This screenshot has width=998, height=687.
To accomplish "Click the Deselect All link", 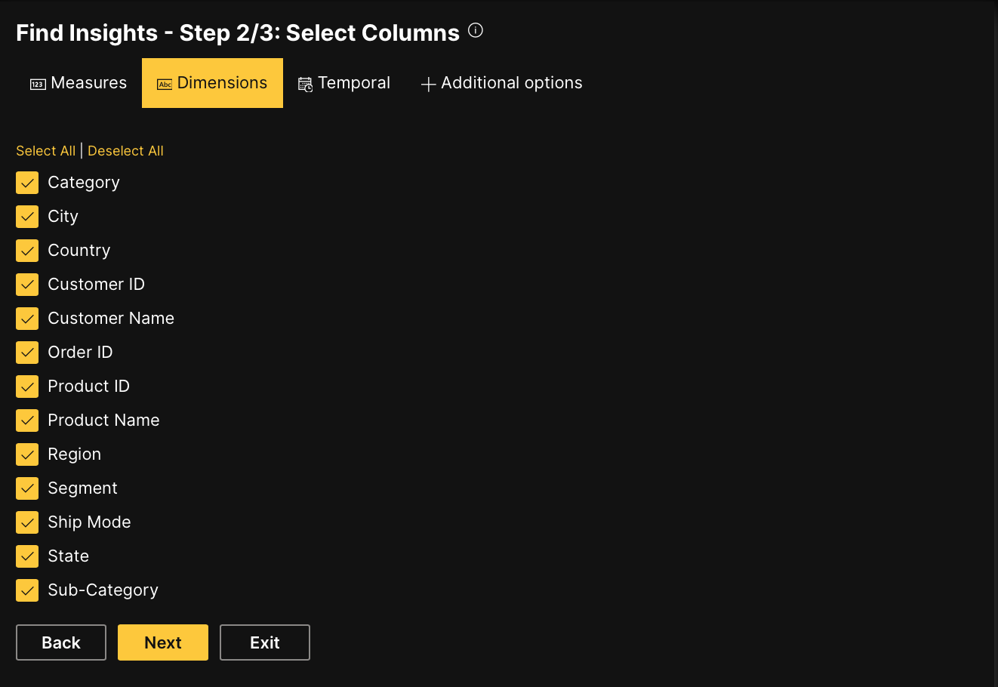I will point(125,151).
